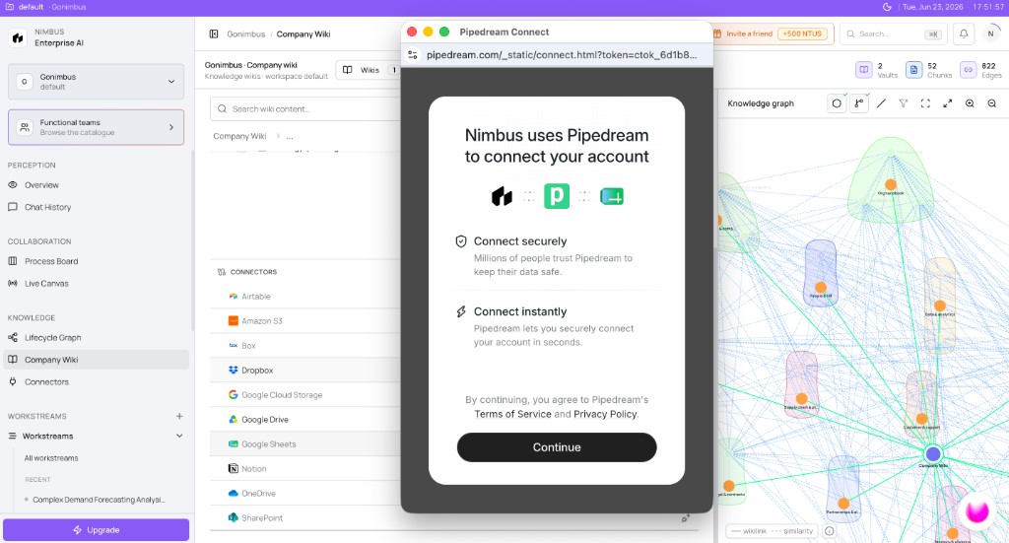This screenshot has height=543, width=1009.
Task: Focus the top Search field
Action: point(893,34)
